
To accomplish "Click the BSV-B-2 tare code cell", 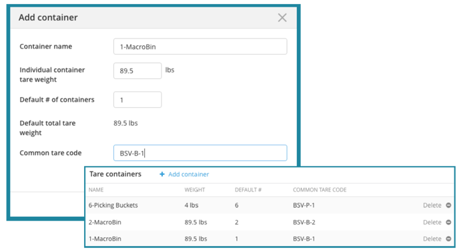I will pos(304,222).
